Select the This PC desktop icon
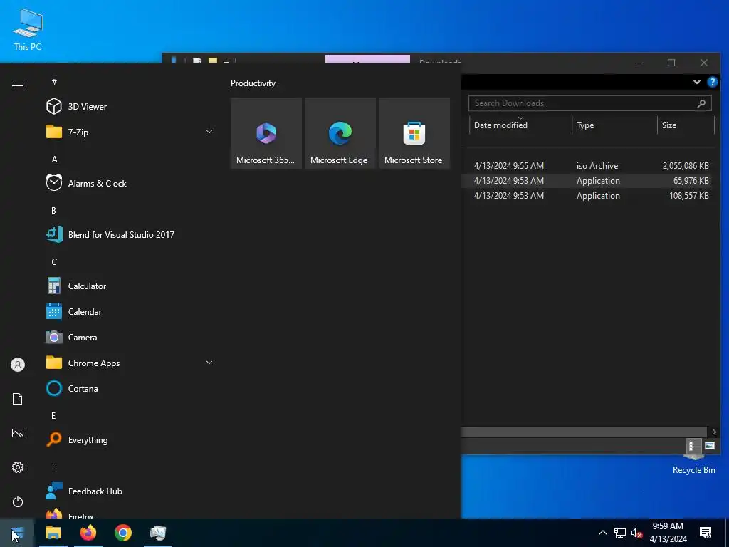The height and width of the screenshot is (547, 729). [28, 30]
